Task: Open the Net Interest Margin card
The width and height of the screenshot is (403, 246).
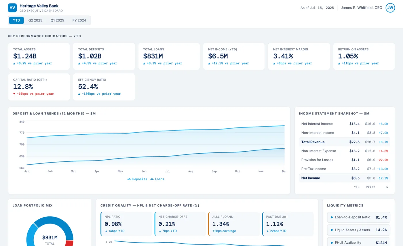Action: coord(299,56)
